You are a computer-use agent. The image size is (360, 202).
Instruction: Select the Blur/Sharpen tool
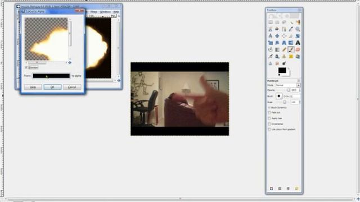(x=271, y=63)
